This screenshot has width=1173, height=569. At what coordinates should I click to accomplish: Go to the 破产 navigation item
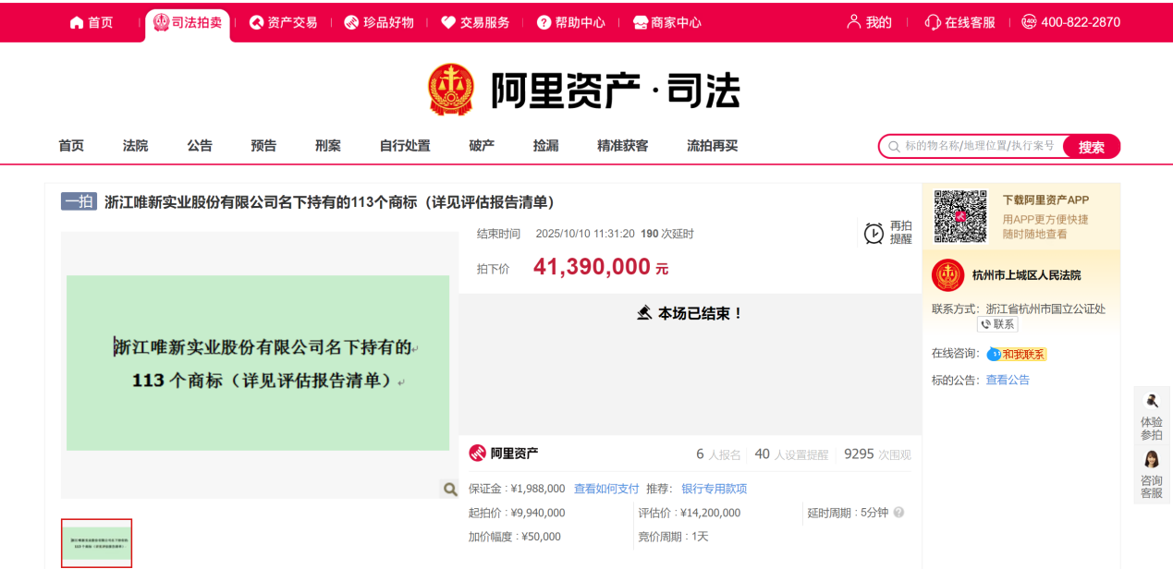tap(482, 146)
